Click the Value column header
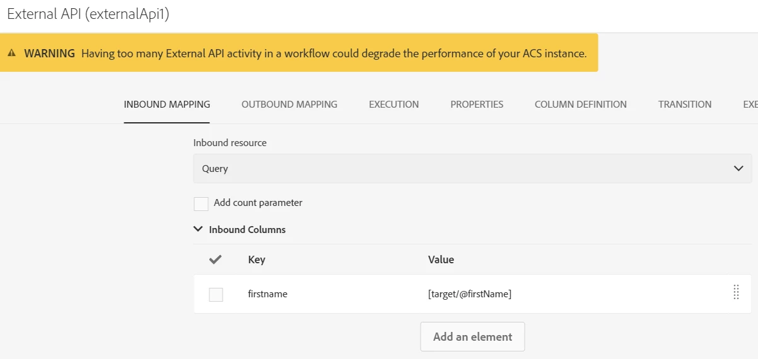758x359 pixels. pos(441,259)
